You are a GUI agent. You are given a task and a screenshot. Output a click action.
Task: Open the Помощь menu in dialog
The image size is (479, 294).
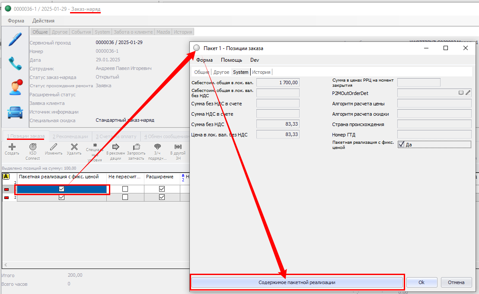[x=231, y=60]
